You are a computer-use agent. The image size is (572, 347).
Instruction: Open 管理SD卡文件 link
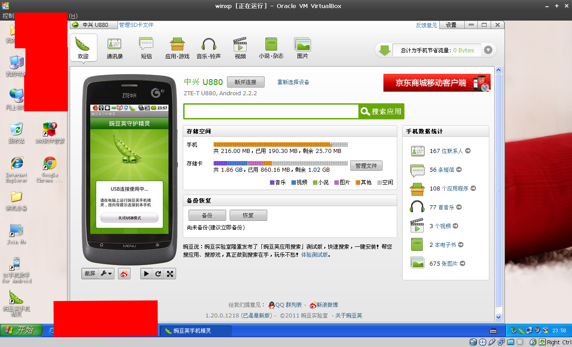point(136,25)
